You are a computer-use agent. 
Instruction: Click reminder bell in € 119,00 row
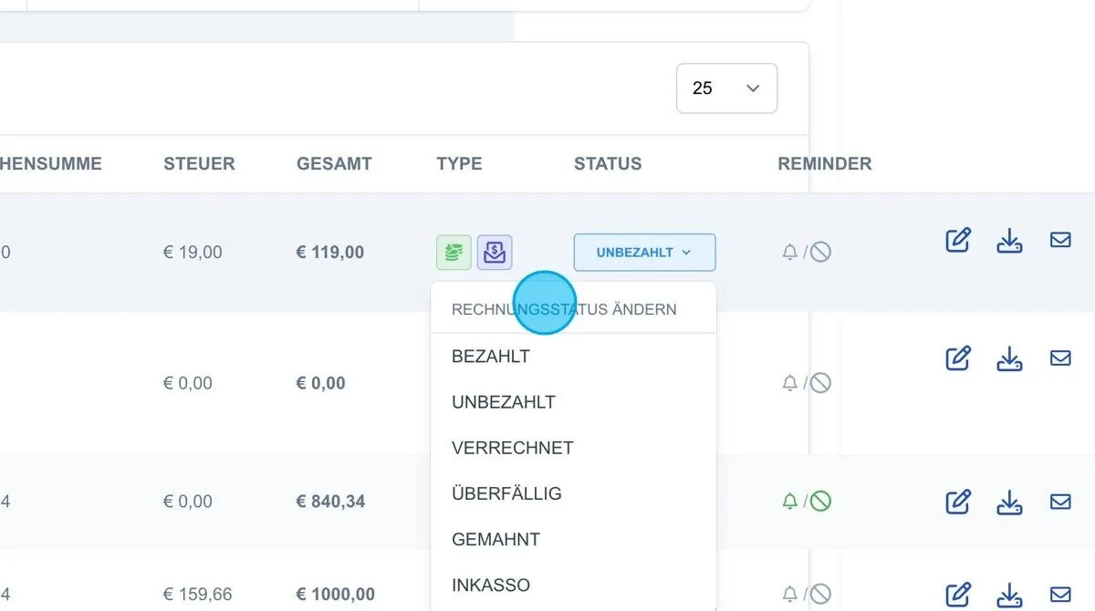pyautogui.click(x=790, y=252)
